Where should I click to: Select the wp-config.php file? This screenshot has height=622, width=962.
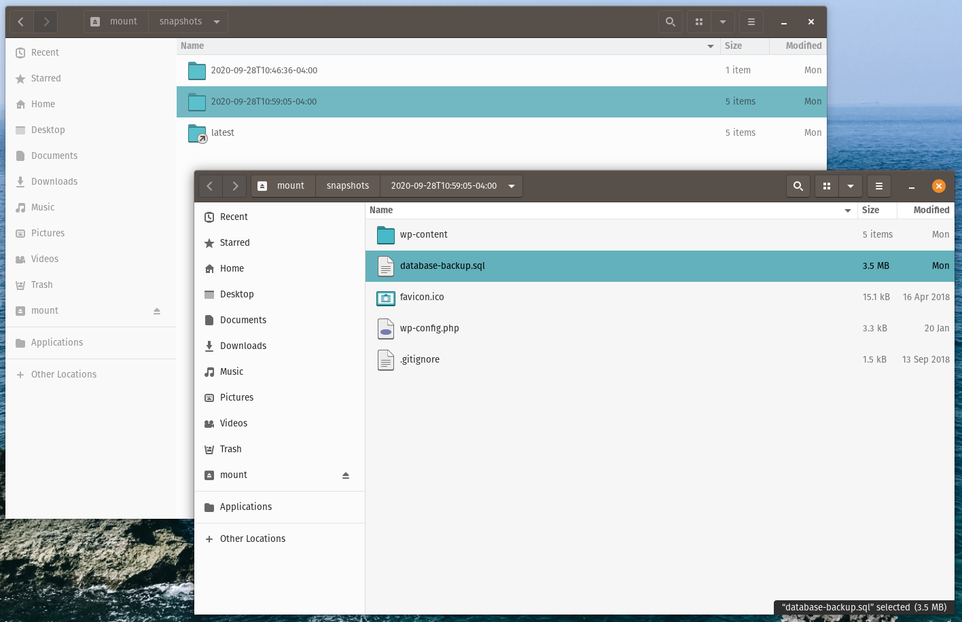click(x=429, y=328)
